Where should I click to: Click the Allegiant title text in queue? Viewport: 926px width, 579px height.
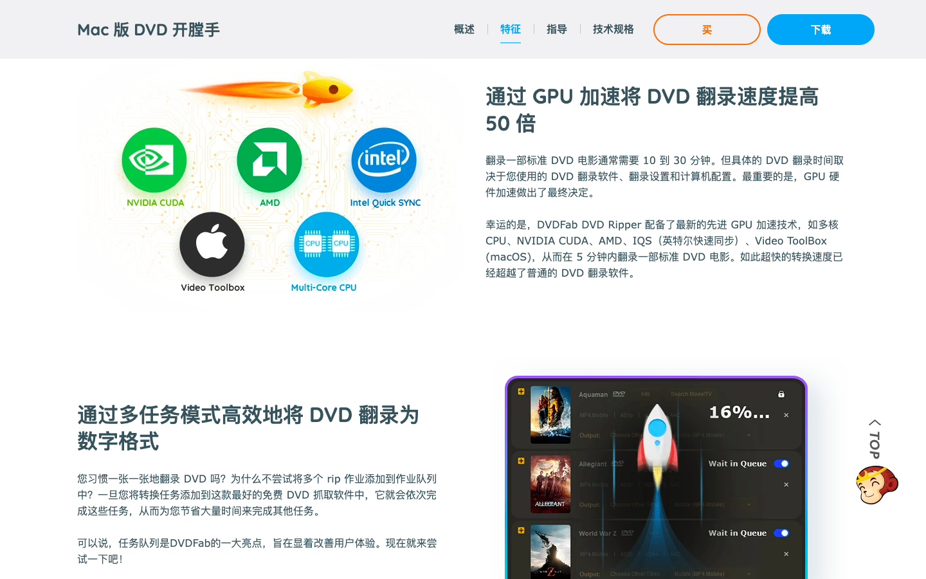pos(592,464)
